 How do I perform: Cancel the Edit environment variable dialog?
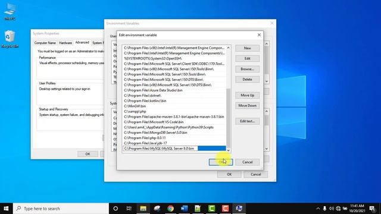coord(247,162)
